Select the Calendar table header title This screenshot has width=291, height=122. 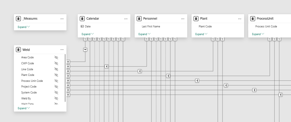[x=93, y=19]
